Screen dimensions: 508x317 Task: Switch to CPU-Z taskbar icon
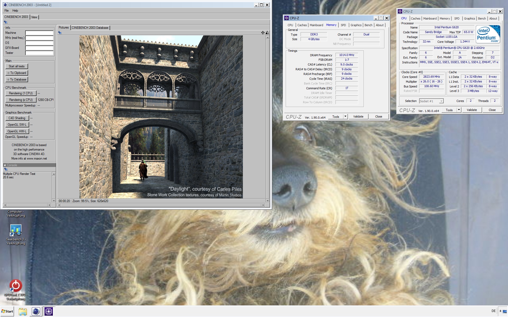[48, 311]
